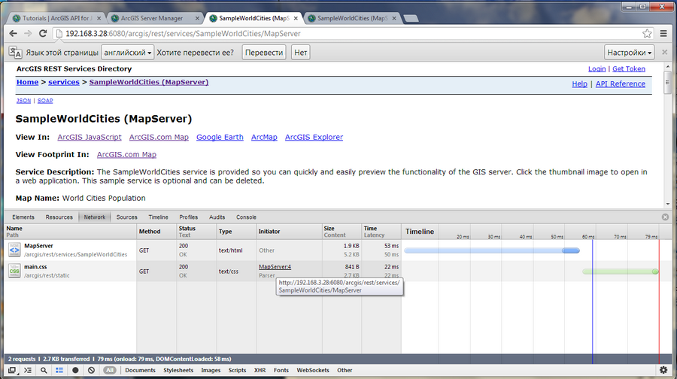
Task: Open the DevTools search magnifier
Action: pos(44,370)
